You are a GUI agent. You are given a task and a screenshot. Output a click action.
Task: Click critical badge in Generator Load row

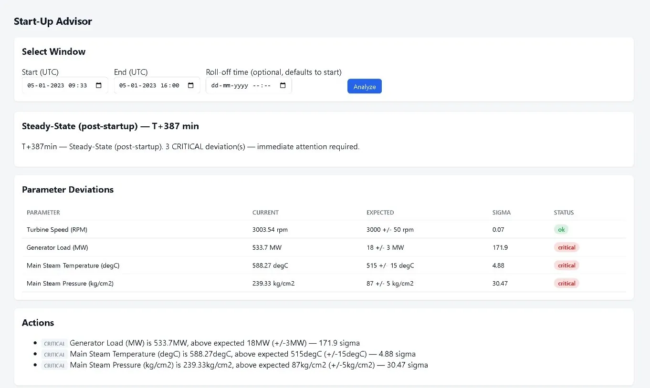pyautogui.click(x=566, y=247)
